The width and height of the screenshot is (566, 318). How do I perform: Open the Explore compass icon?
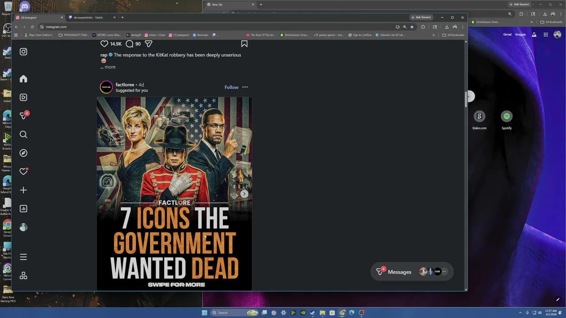point(23,153)
